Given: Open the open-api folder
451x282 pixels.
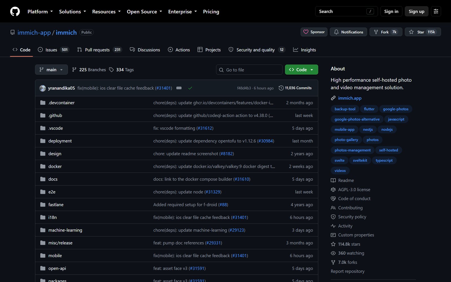Looking at the screenshot, I should coord(57,268).
